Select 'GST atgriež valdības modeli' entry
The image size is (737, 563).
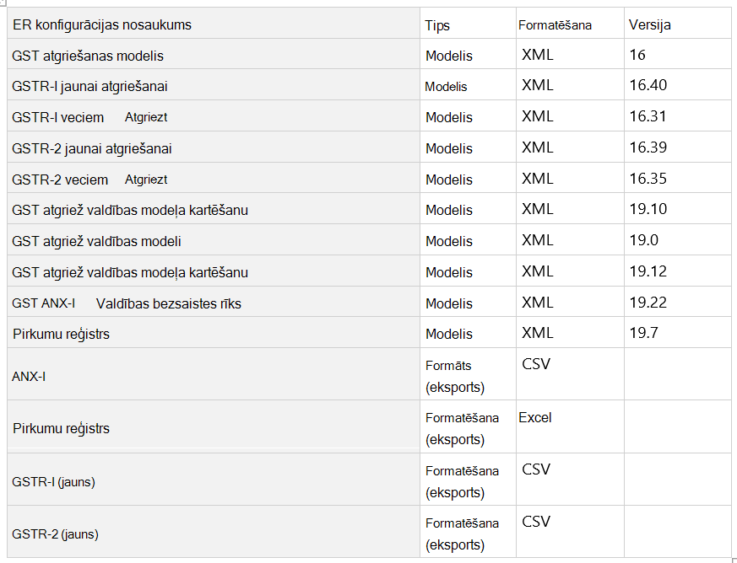coord(96,241)
